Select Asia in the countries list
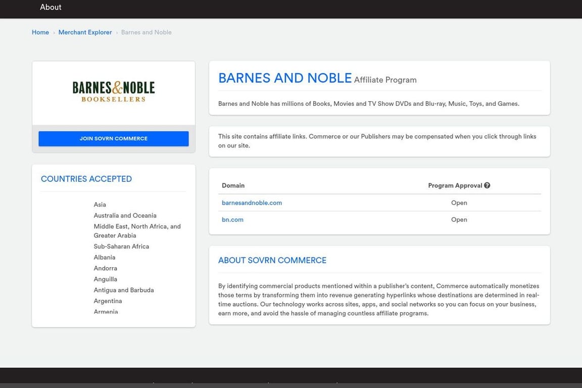This screenshot has width=582, height=388. tap(100, 205)
